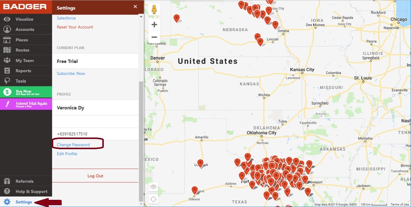Click Reset Your Account
411x207 pixels.
pos(75,27)
